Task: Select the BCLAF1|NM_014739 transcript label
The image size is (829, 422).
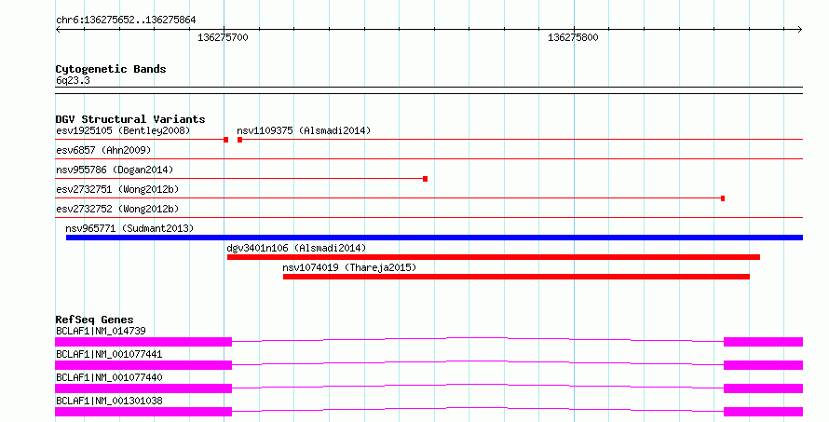Action: tap(101, 331)
